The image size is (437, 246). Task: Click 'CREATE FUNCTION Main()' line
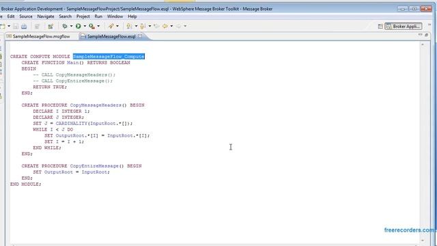[76, 63]
